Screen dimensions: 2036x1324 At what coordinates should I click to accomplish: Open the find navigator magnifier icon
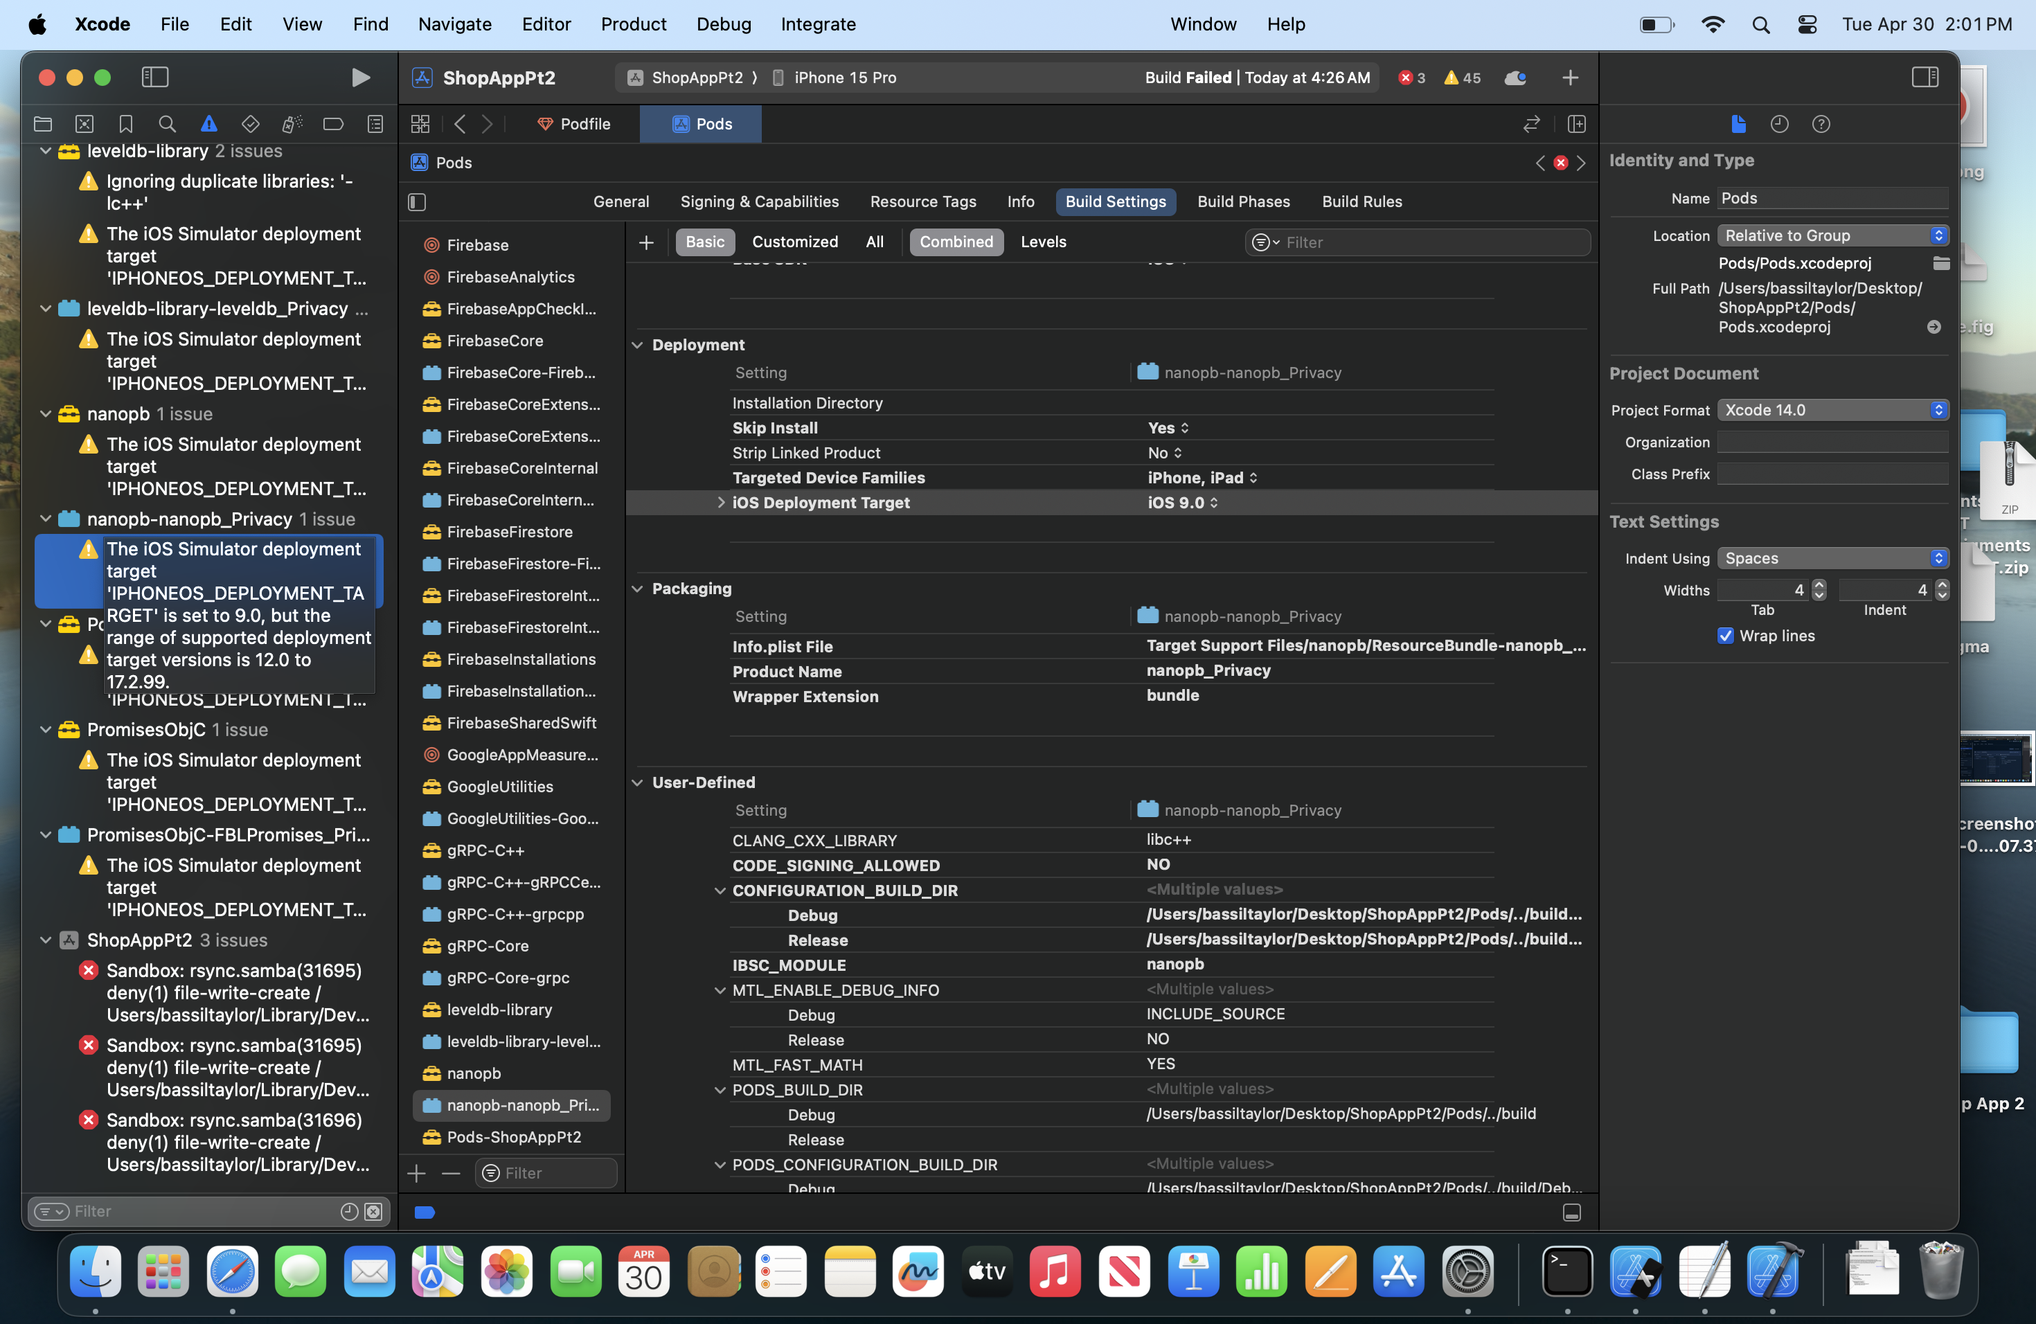[x=167, y=124]
